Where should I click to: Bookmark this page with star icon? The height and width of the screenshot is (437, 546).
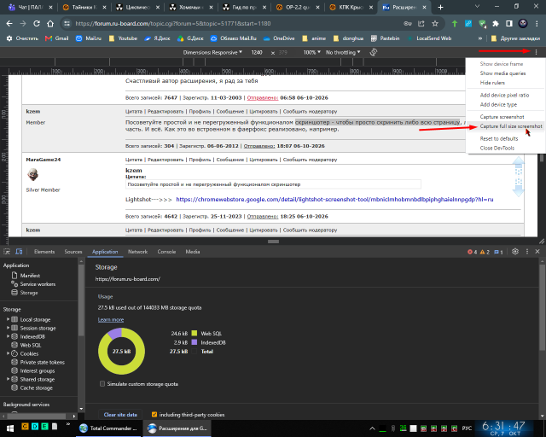click(435, 23)
